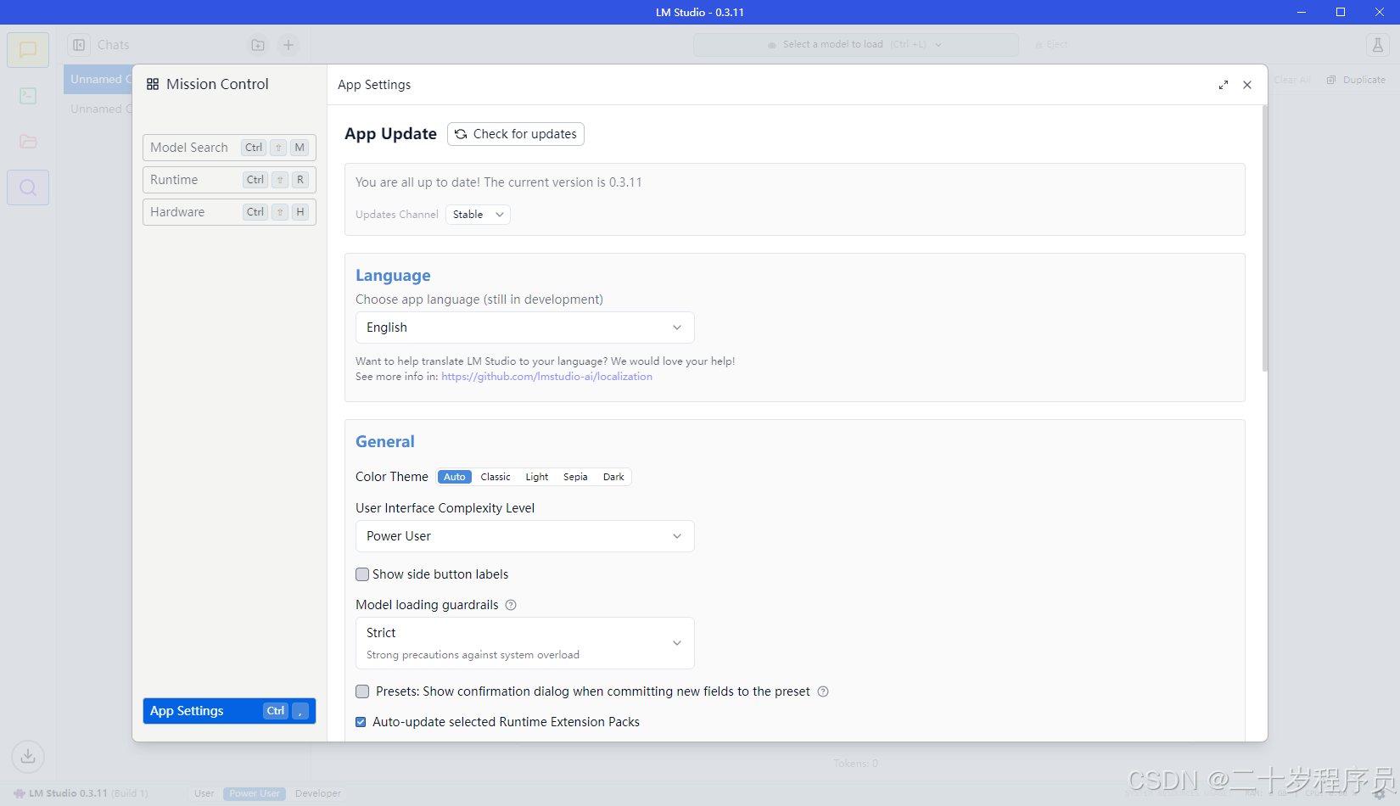
Task: Enable Show side button labels
Action: point(362,574)
